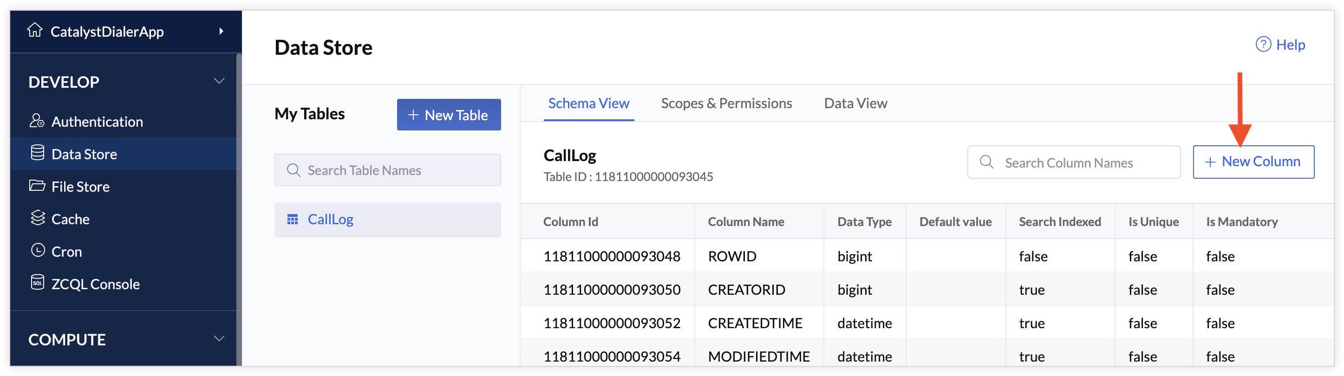
Task: Click the Help question mark icon
Action: click(1263, 44)
